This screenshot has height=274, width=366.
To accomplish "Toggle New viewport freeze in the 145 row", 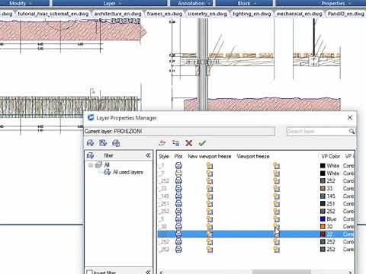I will (x=210, y=196).
